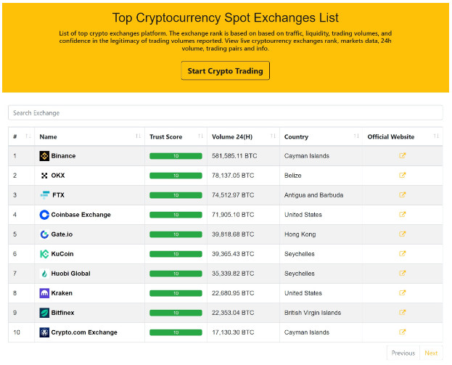Open KuCoin external website icon
Screen dimensions: 452x365
pyautogui.click(x=402, y=254)
